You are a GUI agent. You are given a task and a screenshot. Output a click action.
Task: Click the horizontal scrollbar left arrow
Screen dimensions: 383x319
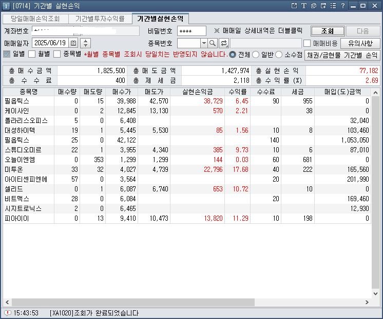pyautogui.click(x=7, y=302)
